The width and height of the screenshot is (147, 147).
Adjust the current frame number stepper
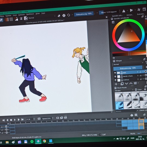34,119
